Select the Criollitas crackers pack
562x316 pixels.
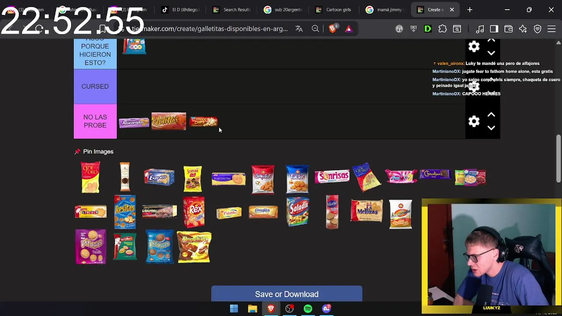point(229,213)
